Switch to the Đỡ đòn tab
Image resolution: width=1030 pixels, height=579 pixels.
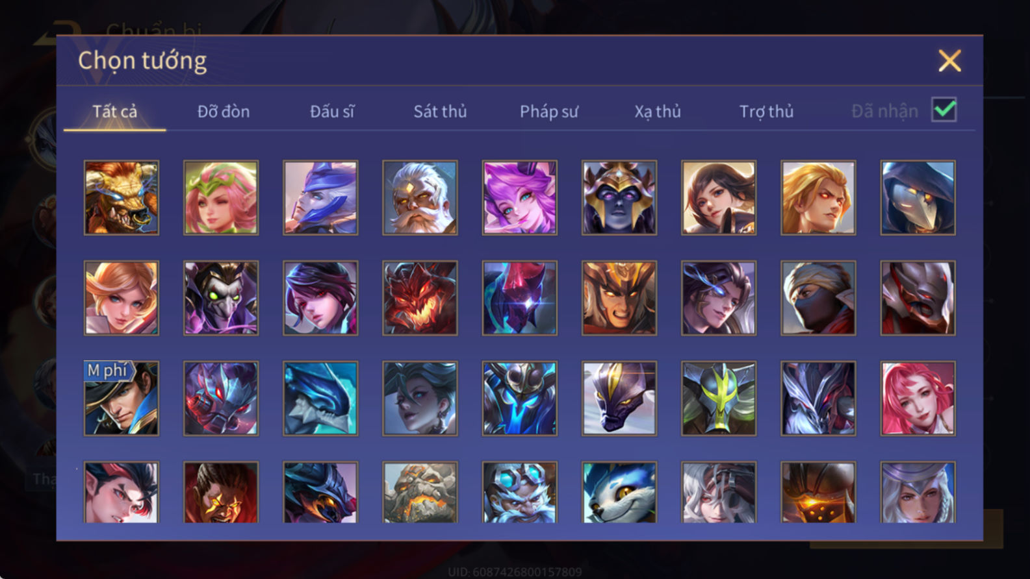(224, 112)
